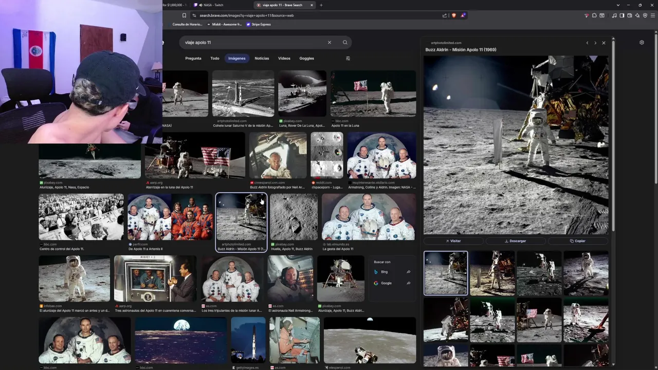Viewport: 658px width, 370px height.
Task: Click the large Buzz Aldrin preview image
Action: 516,145
